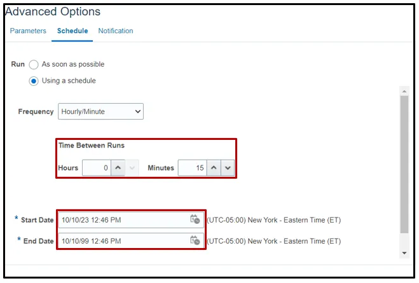419x283 pixels.
Task: Increase Hours with the up arrow
Action: tap(118, 168)
